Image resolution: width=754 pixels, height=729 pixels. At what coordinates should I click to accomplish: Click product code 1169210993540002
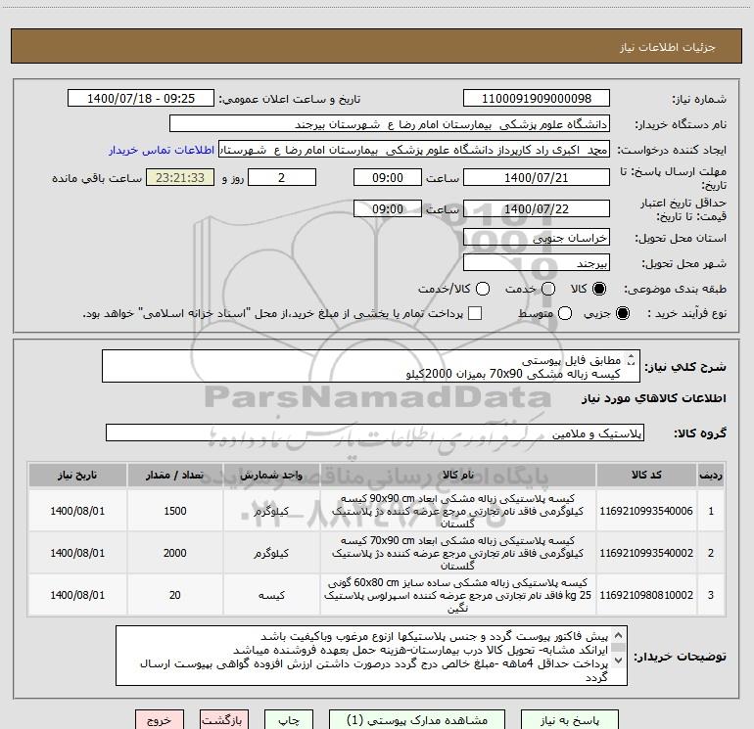646,553
